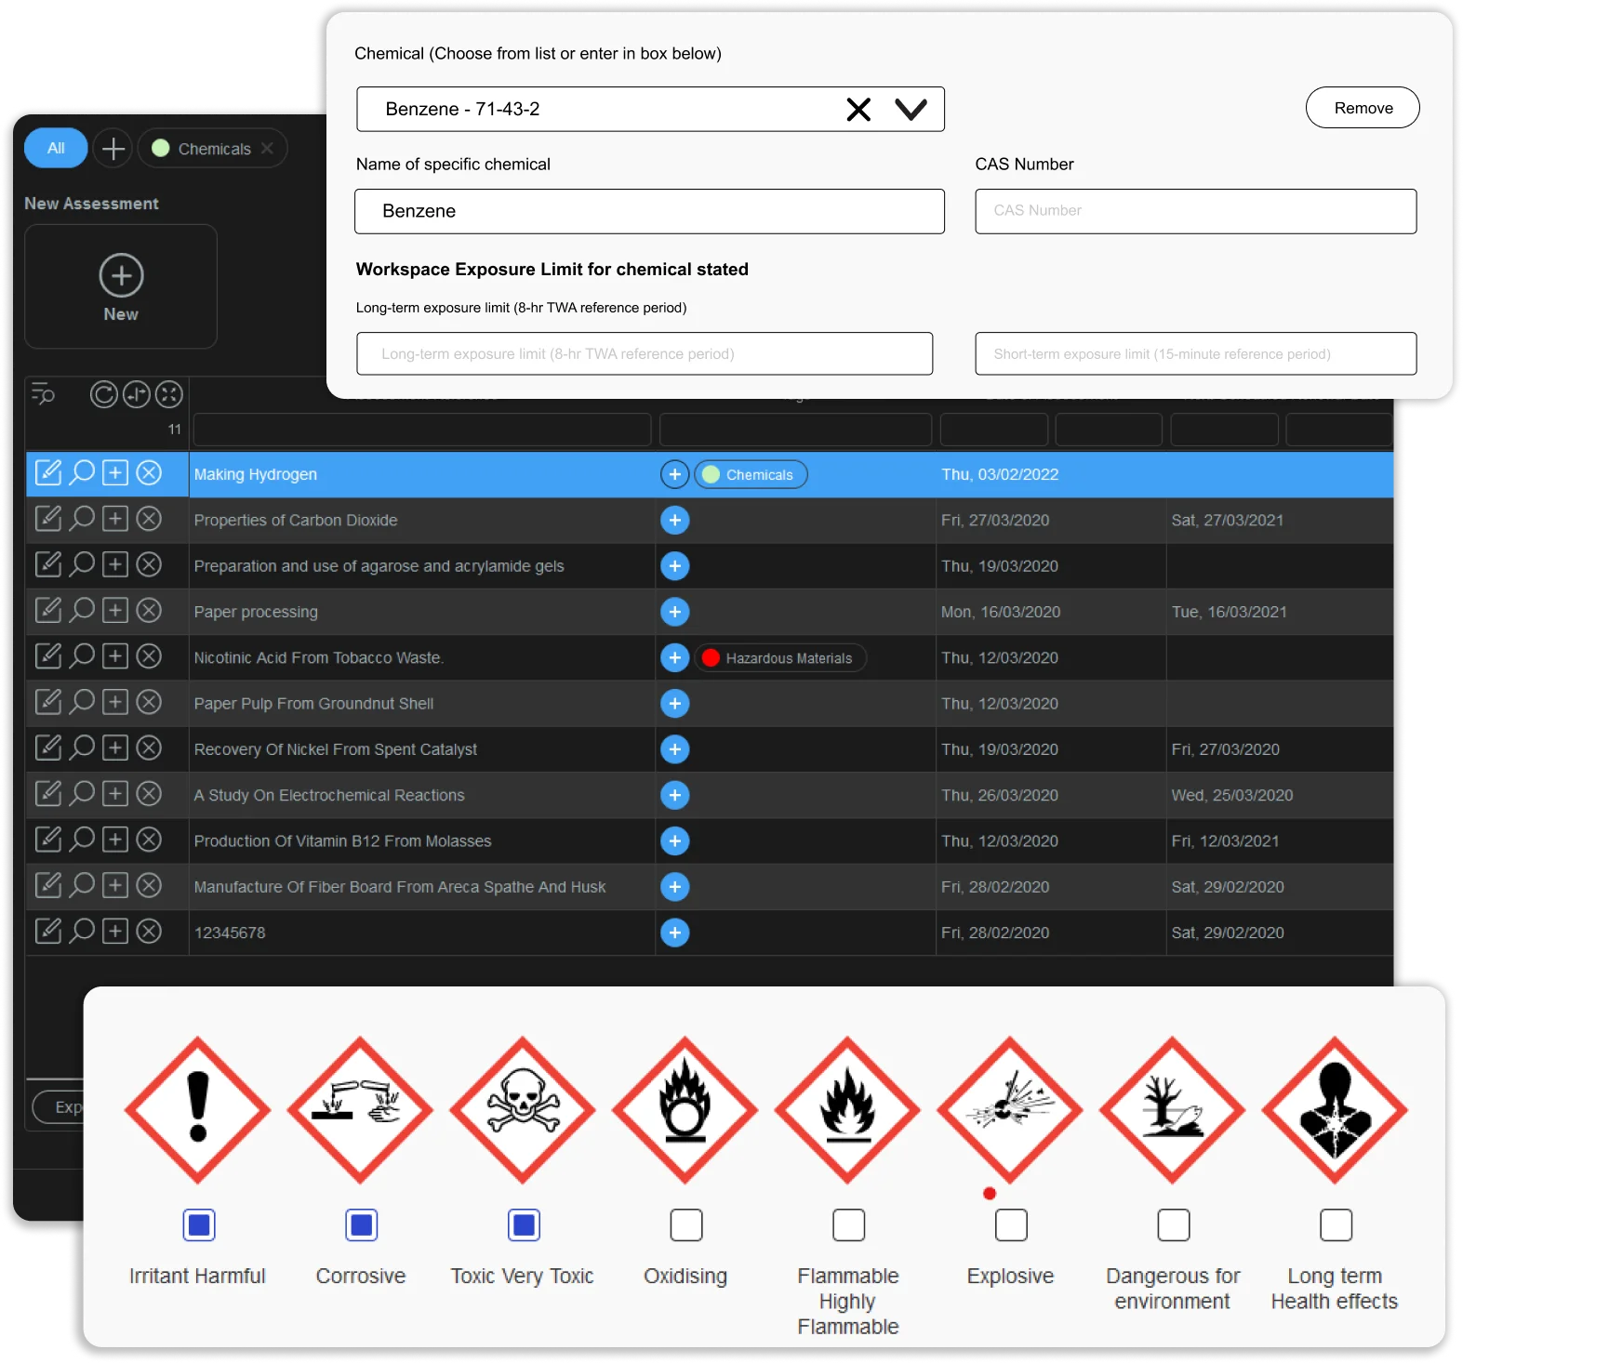The width and height of the screenshot is (1609, 1363).
Task: Click delete icon on 12345678 row
Action: coord(149,932)
